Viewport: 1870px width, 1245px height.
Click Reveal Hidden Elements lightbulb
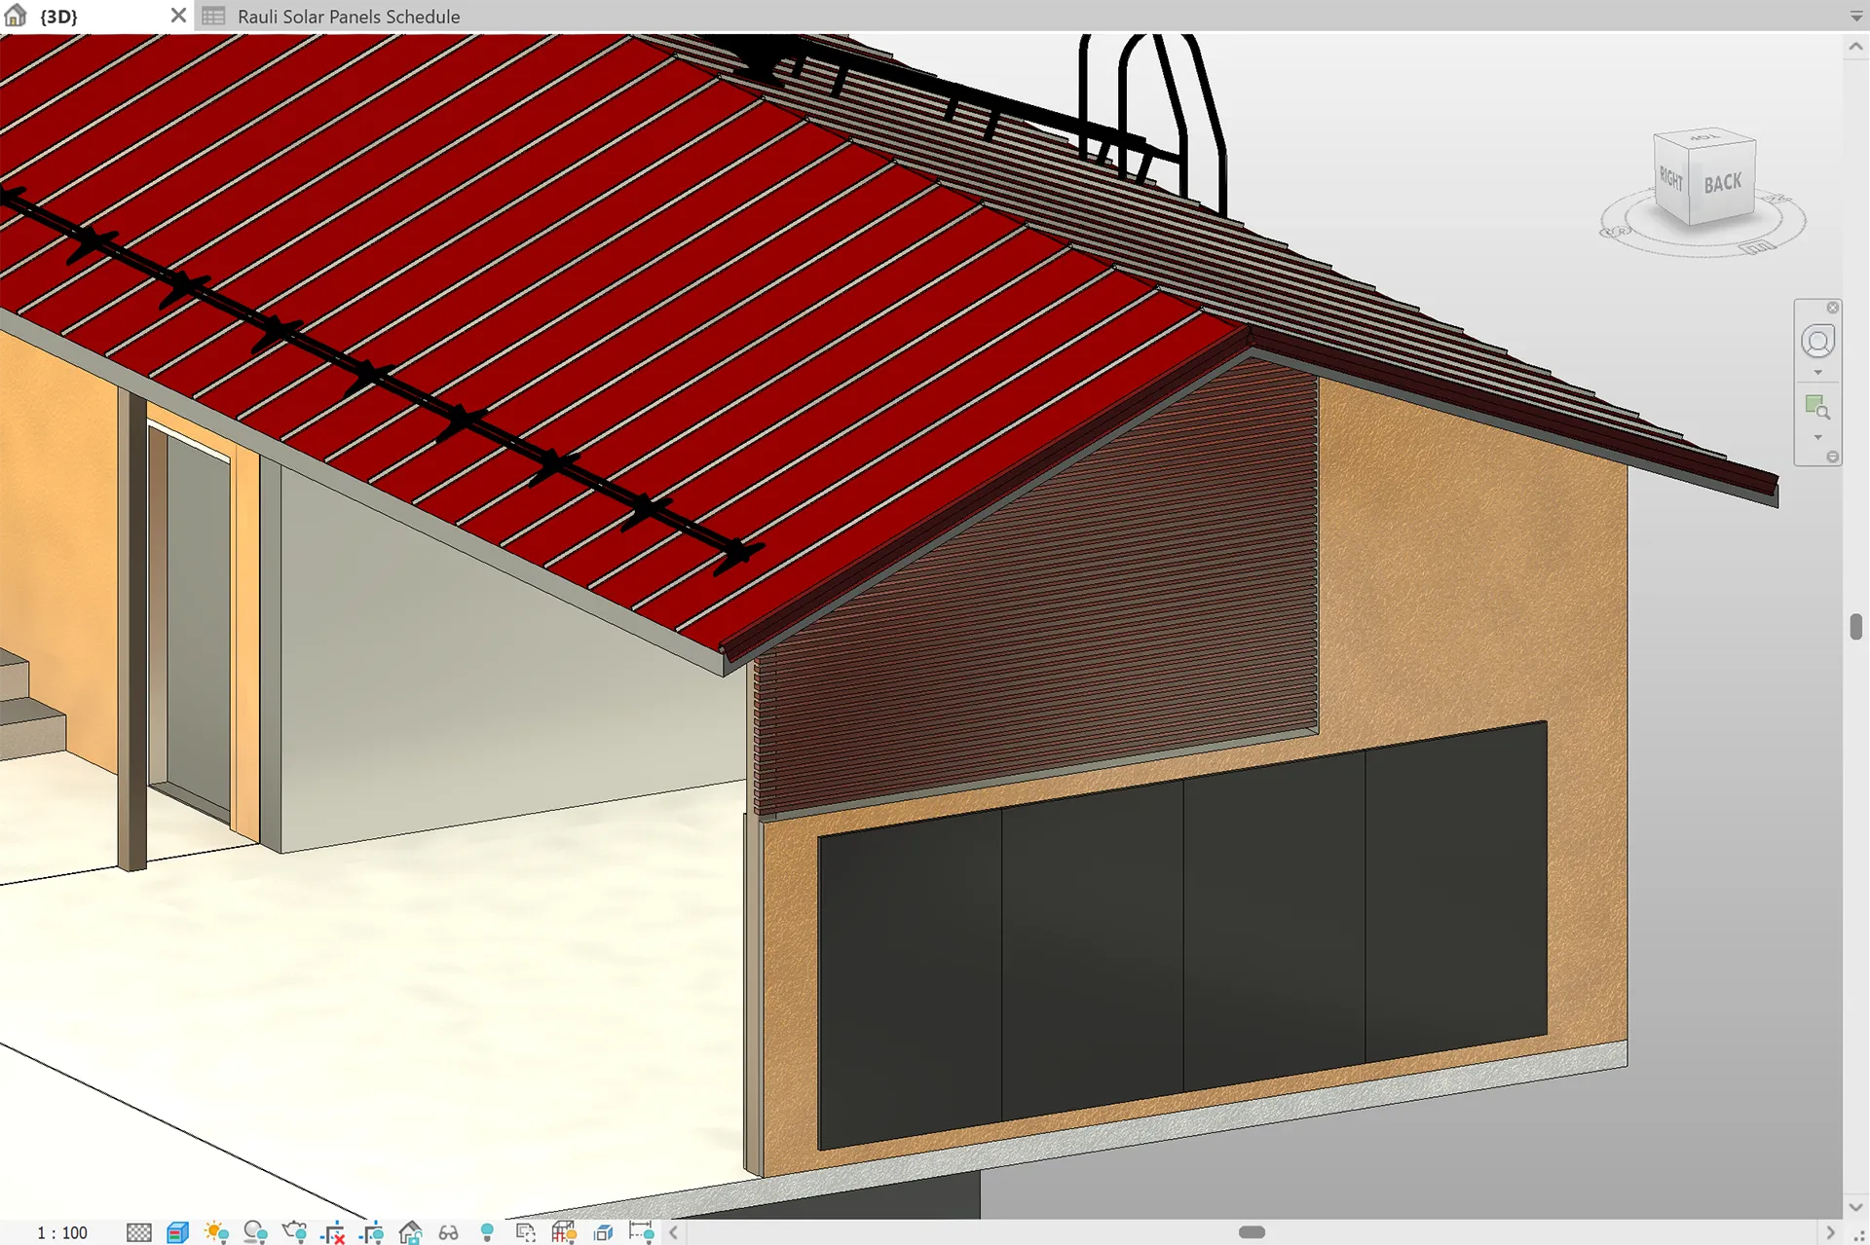[x=487, y=1232]
